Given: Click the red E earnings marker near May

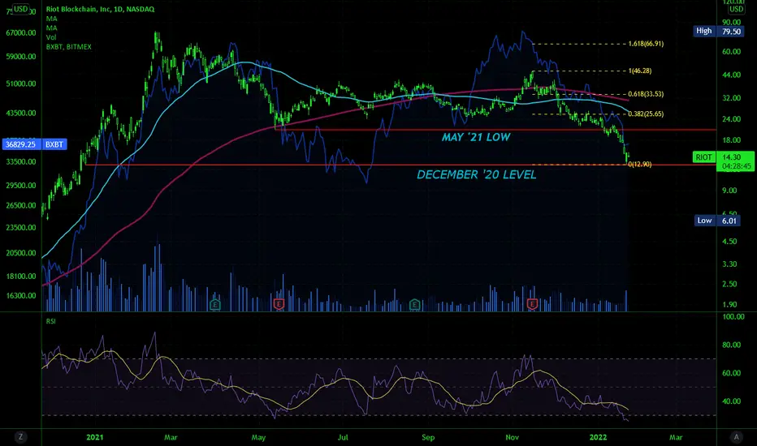Looking at the screenshot, I should tap(279, 304).
